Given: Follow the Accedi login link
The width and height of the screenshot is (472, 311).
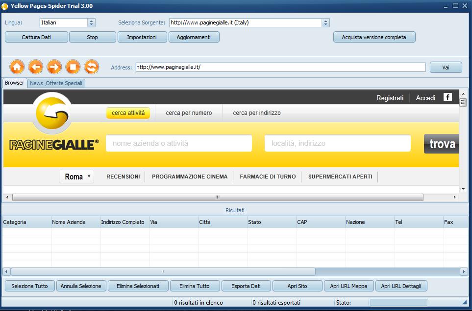Looking at the screenshot, I should (x=425, y=98).
